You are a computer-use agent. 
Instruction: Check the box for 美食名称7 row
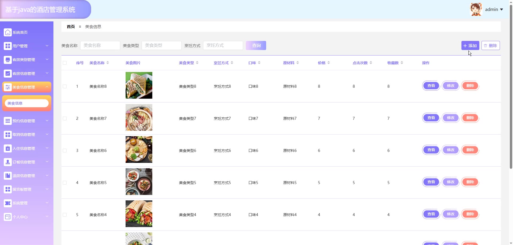pyautogui.click(x=65, y=118)
